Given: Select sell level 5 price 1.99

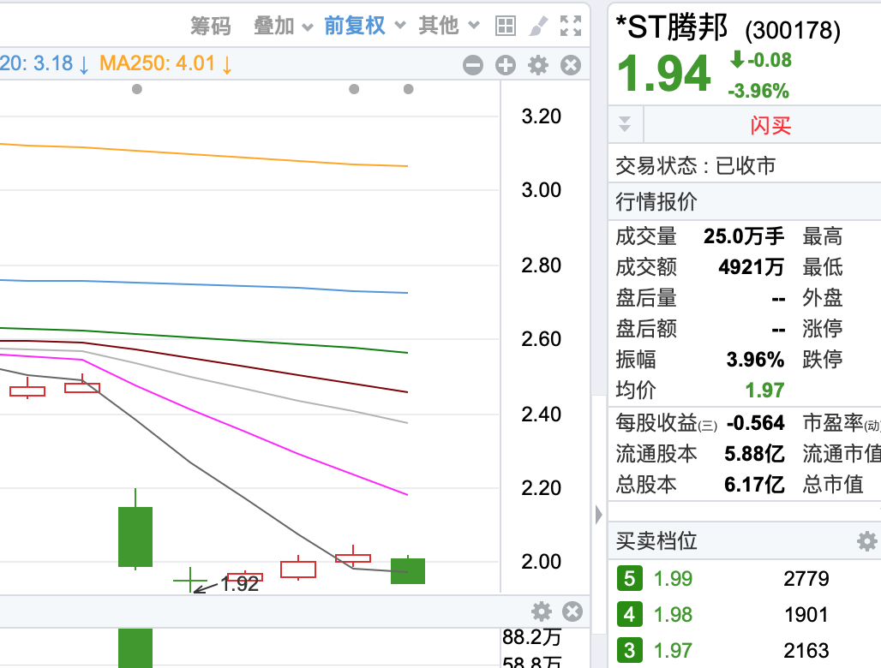Looking at the screenshot, I should 673,579.
